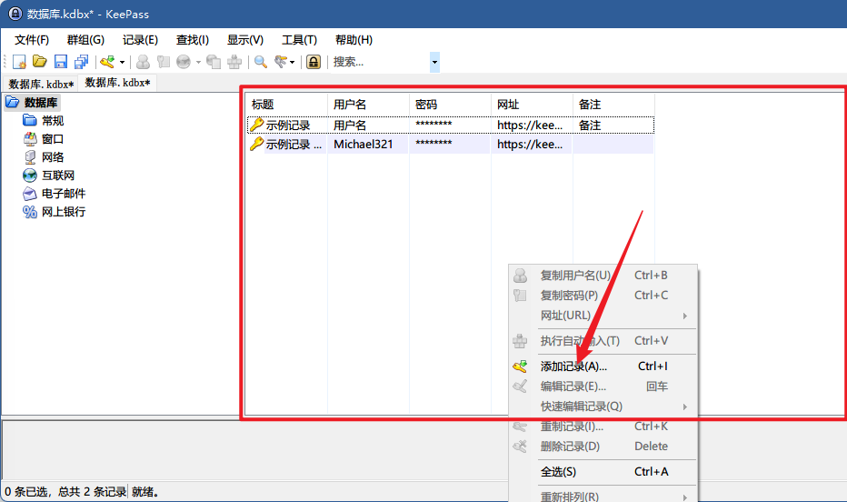Click the Open URL globe toolbar icon
Viewport: 847px width, 502px height.
tap(184, 62)
